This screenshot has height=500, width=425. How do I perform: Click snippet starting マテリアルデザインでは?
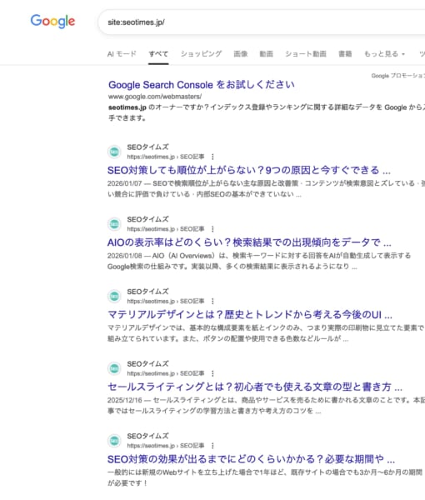266,333
